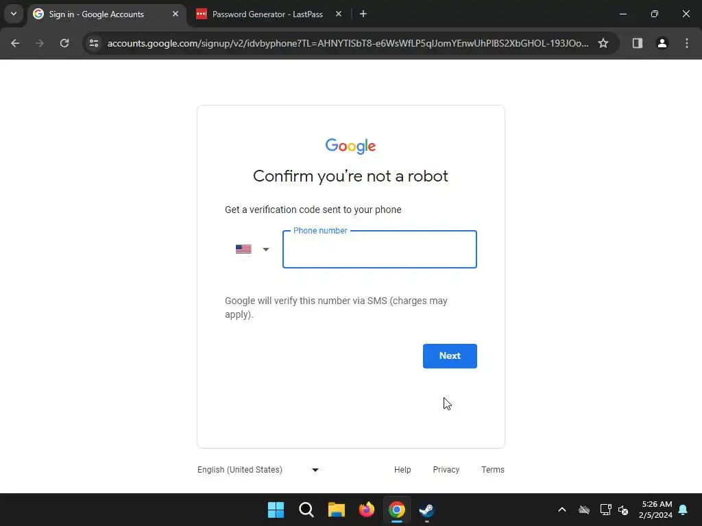Open Steam from the taskbar

[x=426, y=510]
